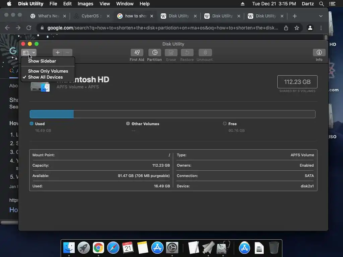This screenshot has width=343, height=257.
Task: Open Calendar from the Dock
Action: click(128, 248)
